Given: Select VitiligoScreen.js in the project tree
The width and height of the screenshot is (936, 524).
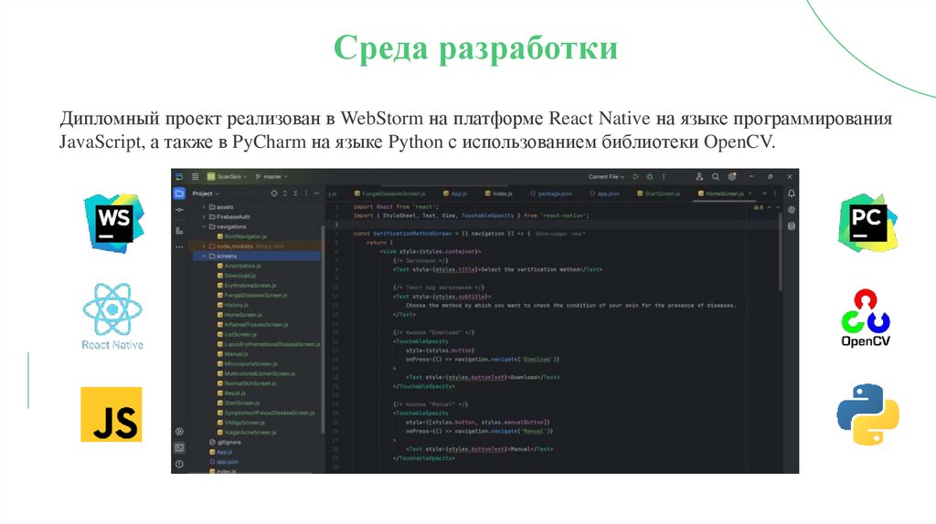Looking at the screenshot, I should [x=240, y=422].
